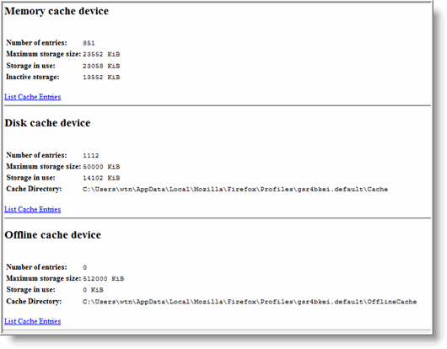This screenshot has height=349, width=447.
Task: Click the Inactive storage label
Action: (33, 77)
